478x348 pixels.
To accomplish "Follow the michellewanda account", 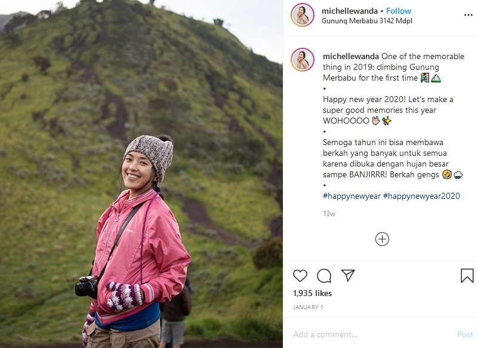I will click(399, 11).
